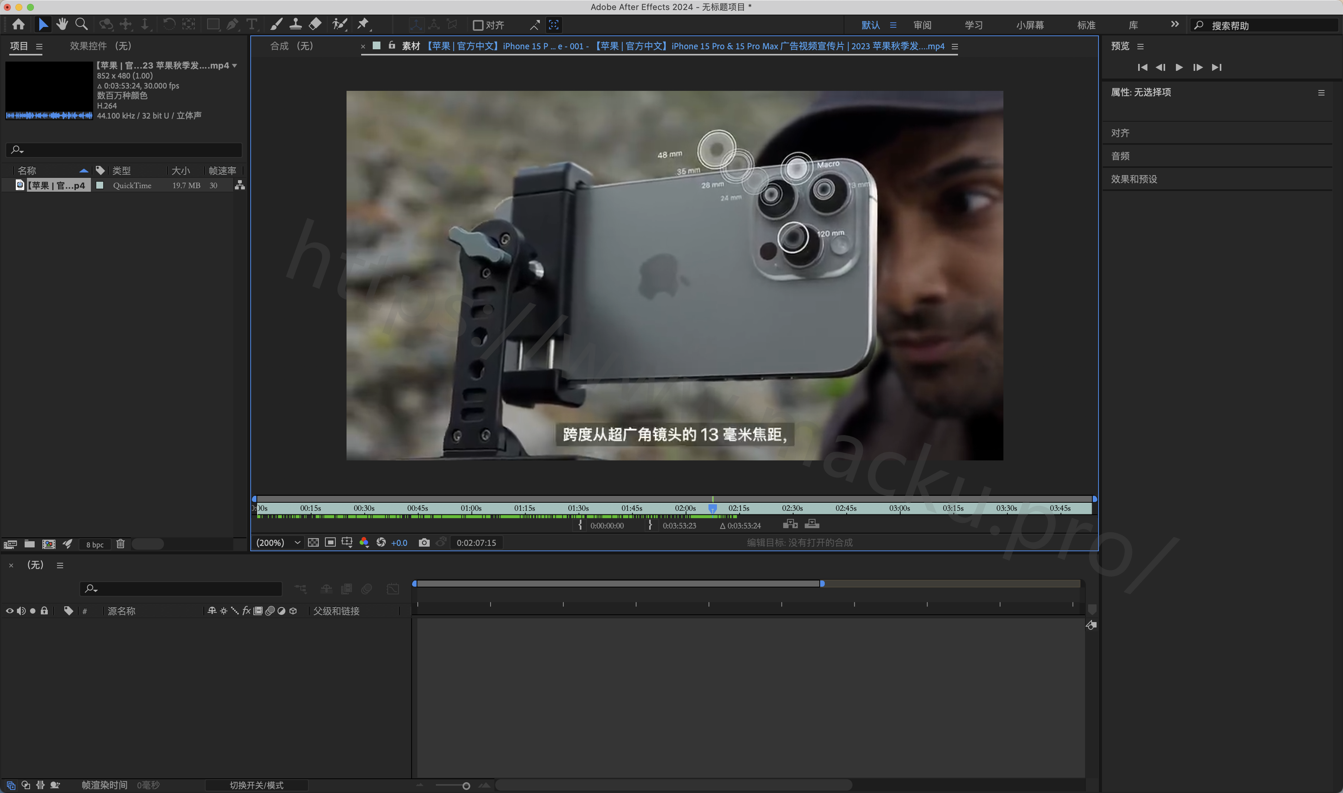This screenshot has height=793, width=1343.
Task: Click the eye video column header in timeline
Action: point(10,611)
